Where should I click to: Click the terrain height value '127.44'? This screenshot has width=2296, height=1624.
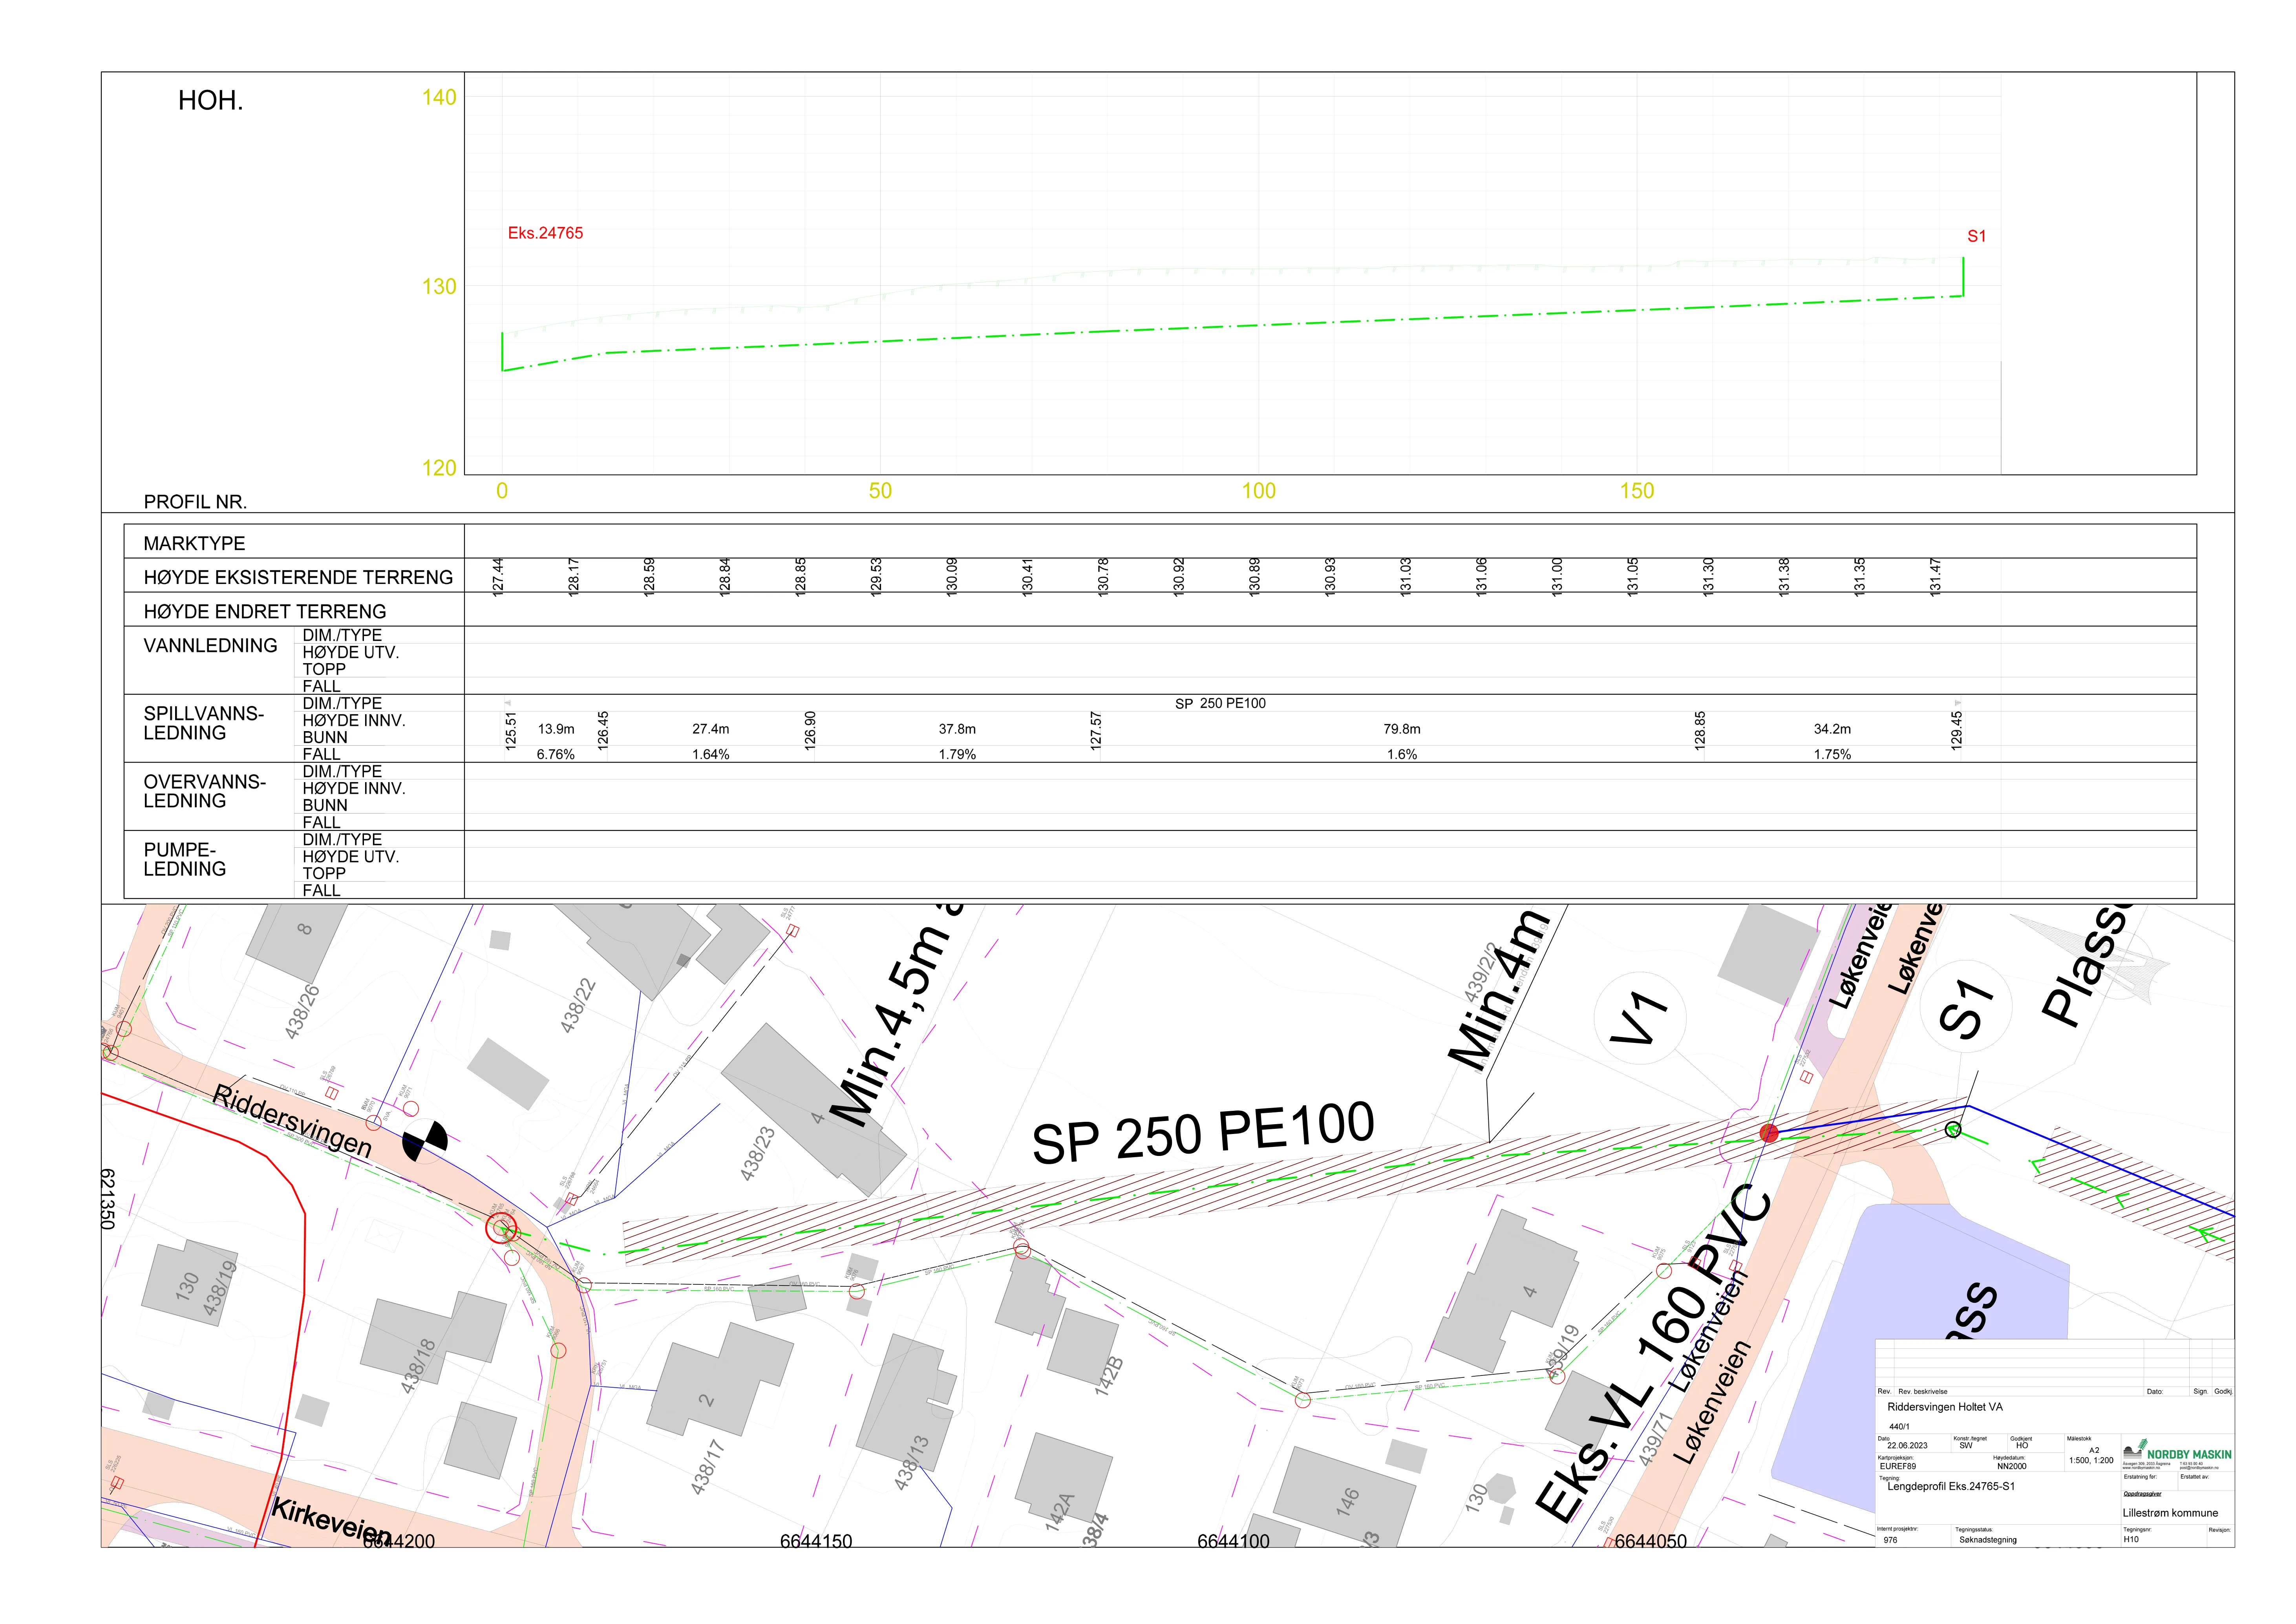498,577
